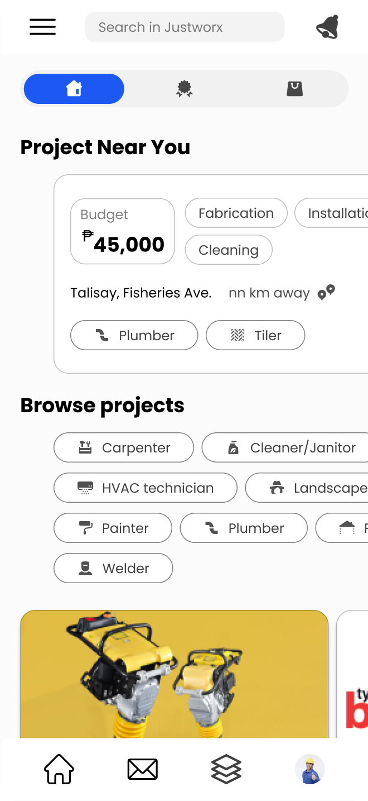This screenshot has height=801, width=368.
Task: Open the profile avatar picture
Action: 309,769
